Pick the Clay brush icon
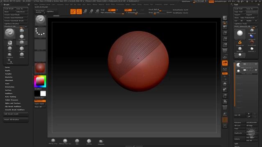 coord(22,31)
